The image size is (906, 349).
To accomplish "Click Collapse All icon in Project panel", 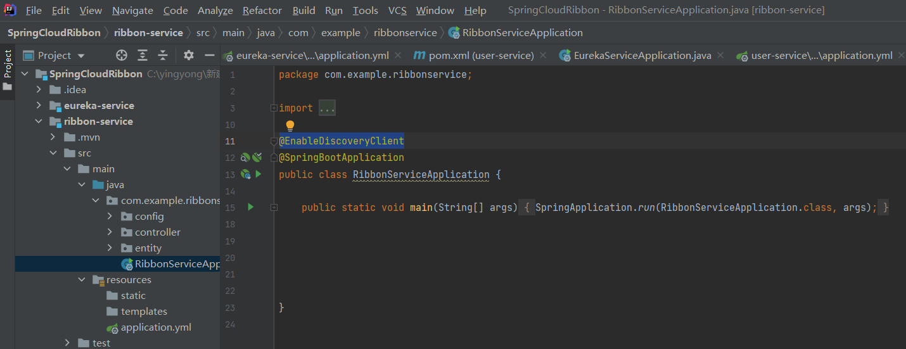I will [163, 56].
